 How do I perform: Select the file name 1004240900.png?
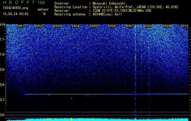[x=16, y=8]
